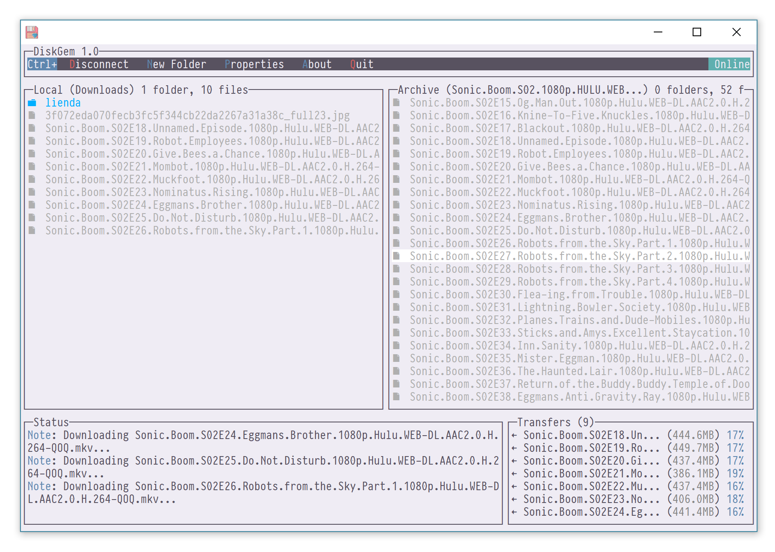
Task: Click the 19% progress of S02E21 transfer
Action: coord(735,474)
